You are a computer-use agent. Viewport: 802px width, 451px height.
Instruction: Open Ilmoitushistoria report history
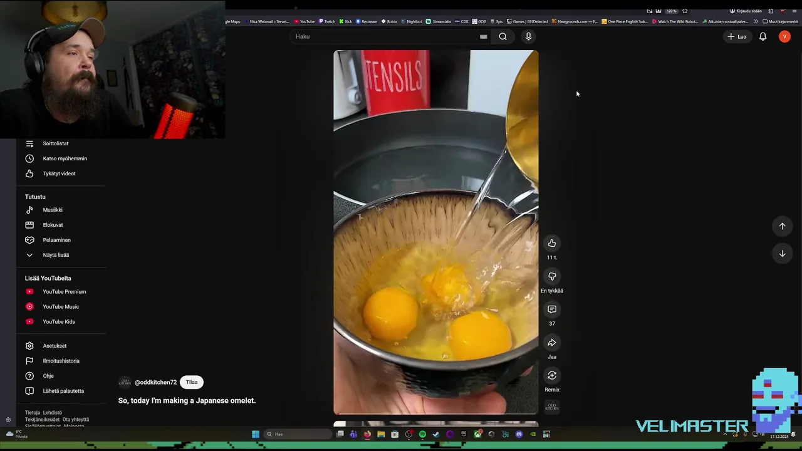(x=61, y=361)
